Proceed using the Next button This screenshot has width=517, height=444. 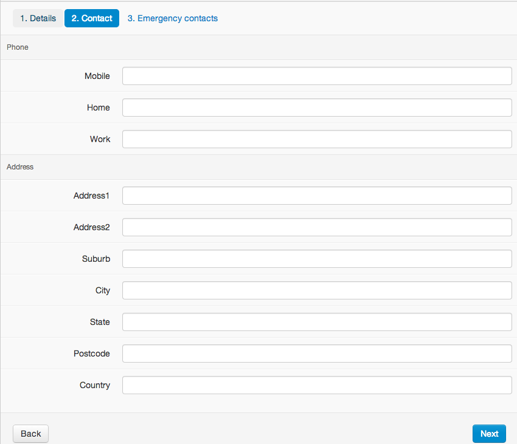tap(489, 434)
